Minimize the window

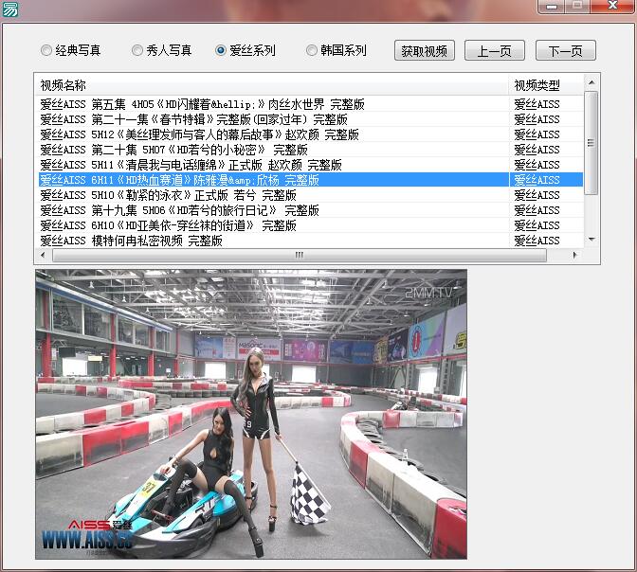[552, 7]
